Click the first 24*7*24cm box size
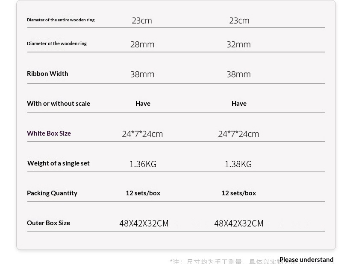 pos(142,134)
